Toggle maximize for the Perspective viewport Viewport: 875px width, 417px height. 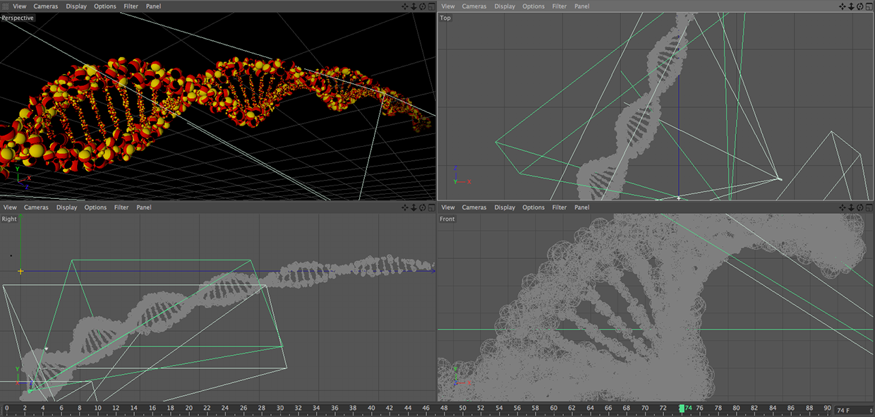431,6
